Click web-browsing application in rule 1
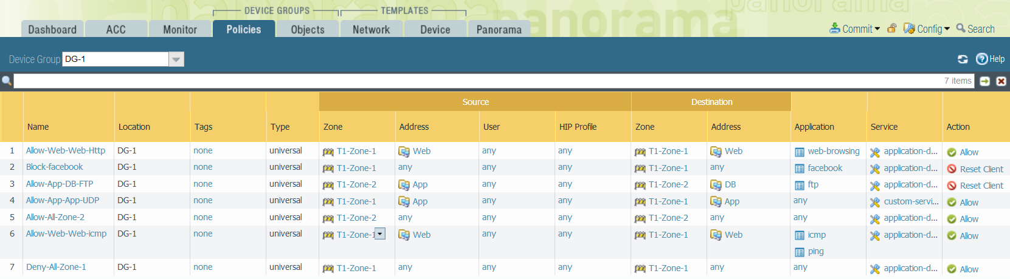Image resolution: width=1010 pixels, height=279 pixels. point(834,151)
